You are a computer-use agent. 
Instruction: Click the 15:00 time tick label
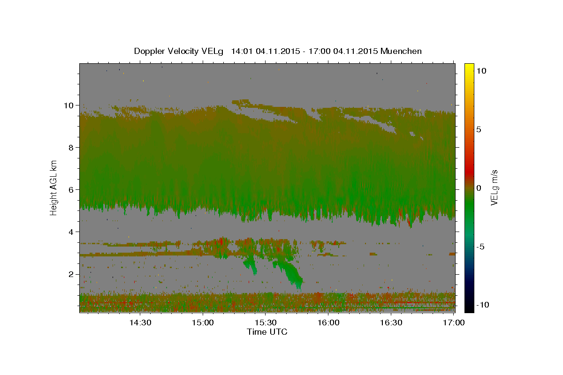203,323
